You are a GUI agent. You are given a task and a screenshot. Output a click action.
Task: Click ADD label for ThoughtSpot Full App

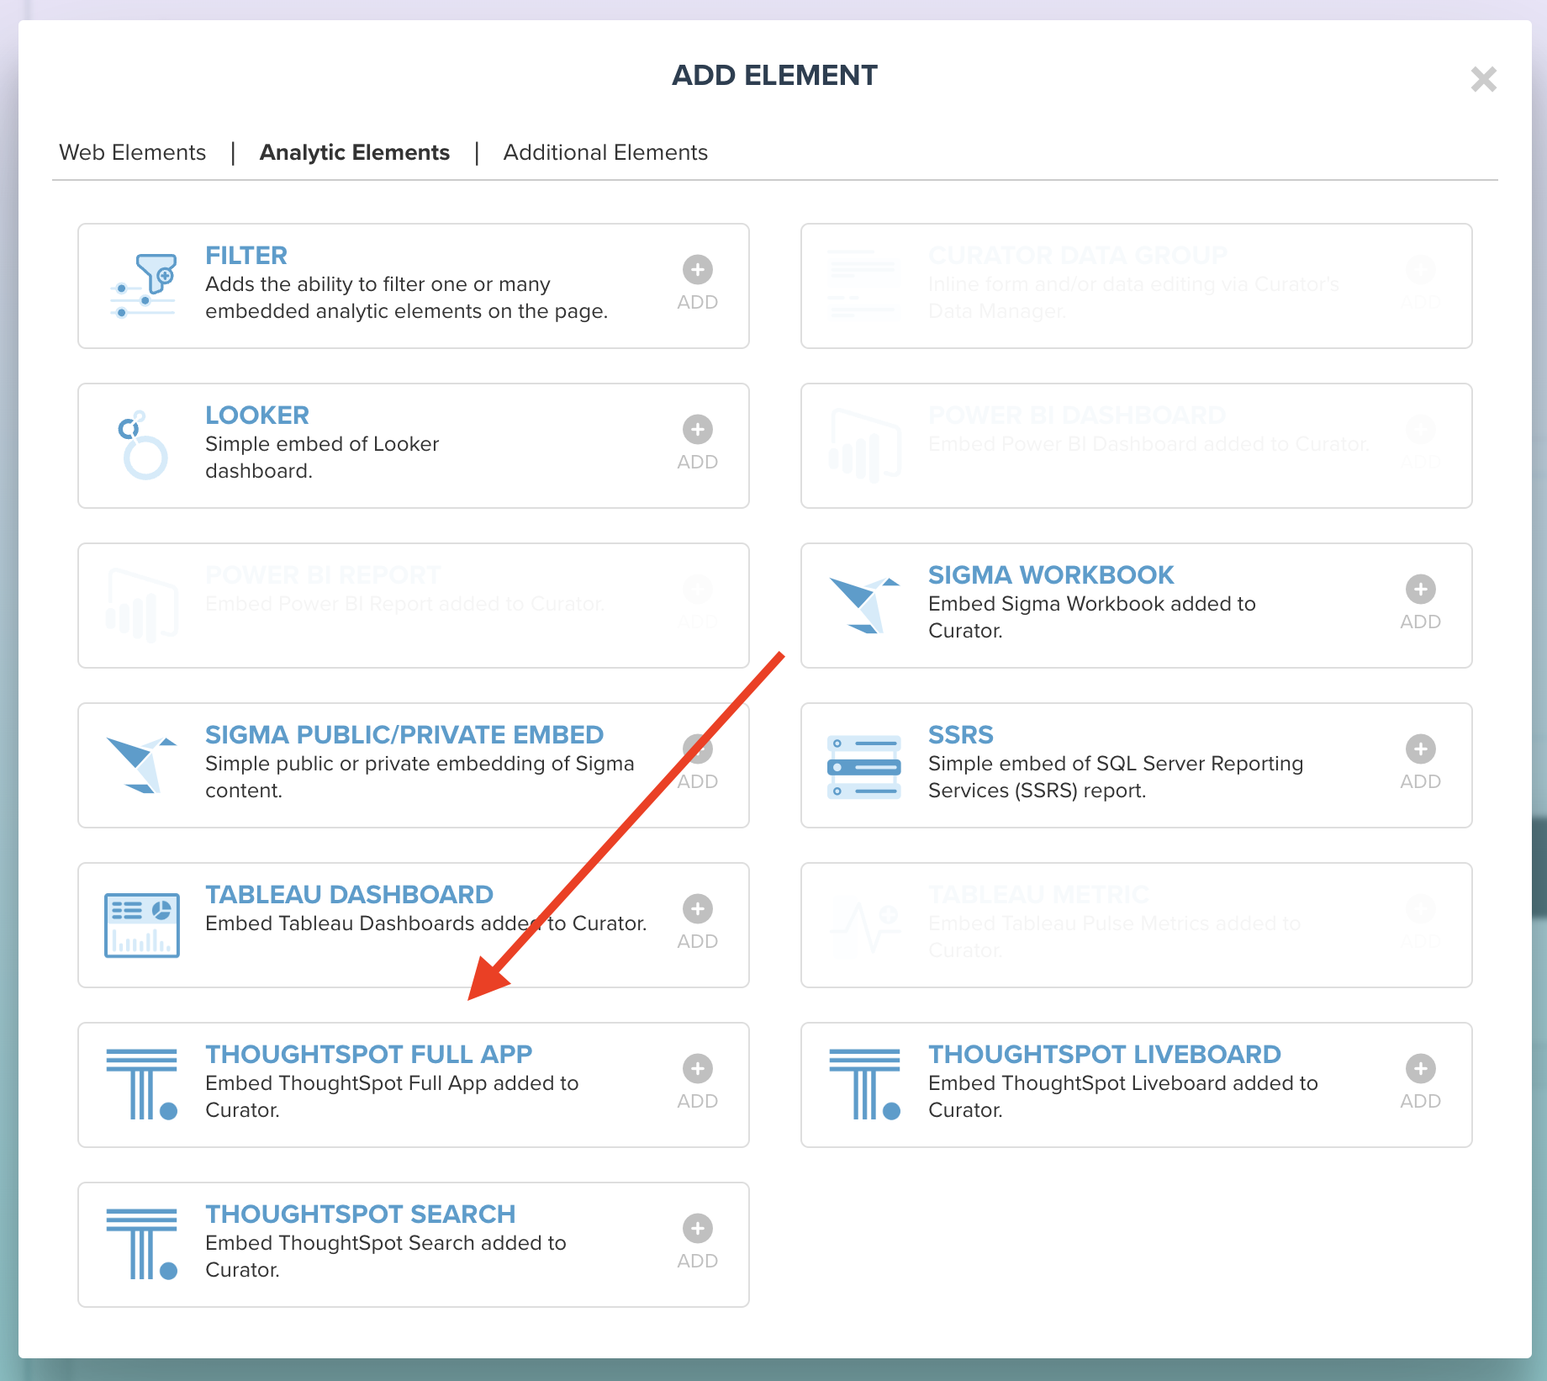click(698, 1101)
